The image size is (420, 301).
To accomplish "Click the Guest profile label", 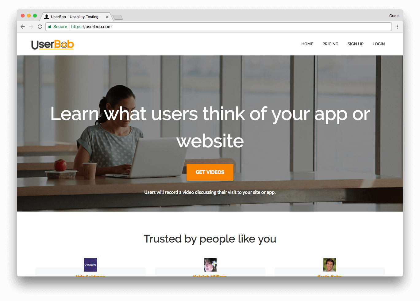I will (x=394, y=16).
